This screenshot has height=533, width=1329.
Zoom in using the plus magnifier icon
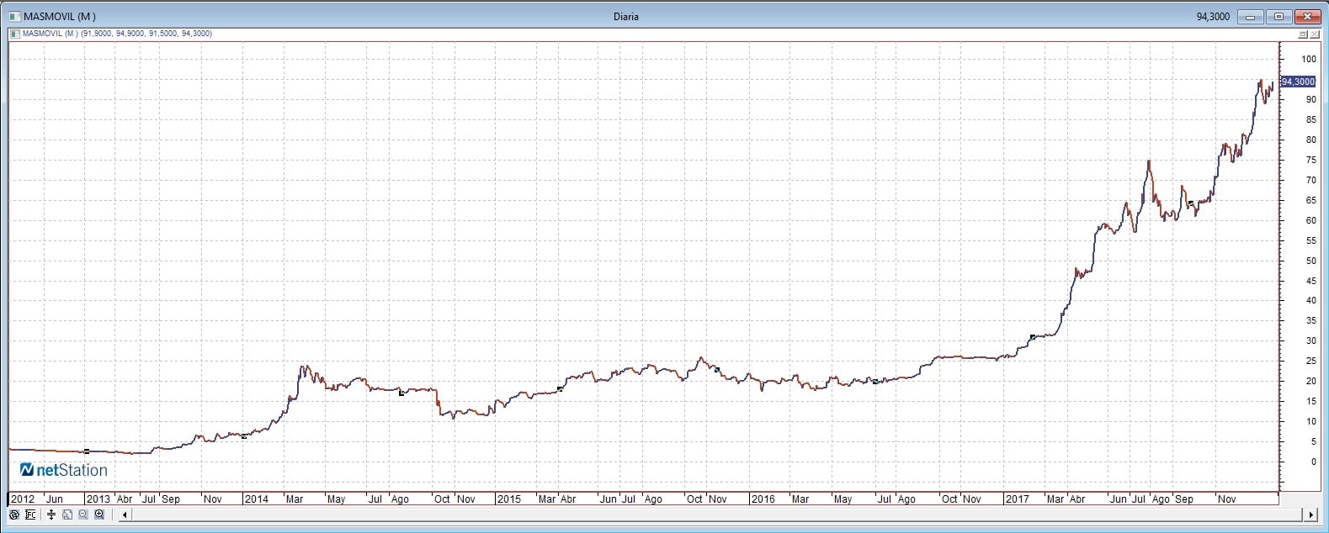(x=99, y=515)
